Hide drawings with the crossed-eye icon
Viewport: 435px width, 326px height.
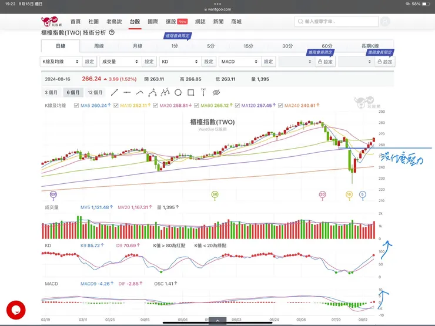(x=216, y=93)
